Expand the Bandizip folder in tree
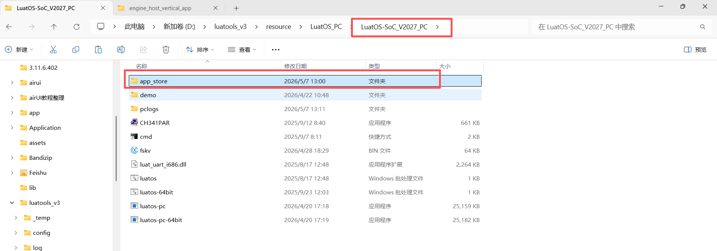 [x=12, y=158]
